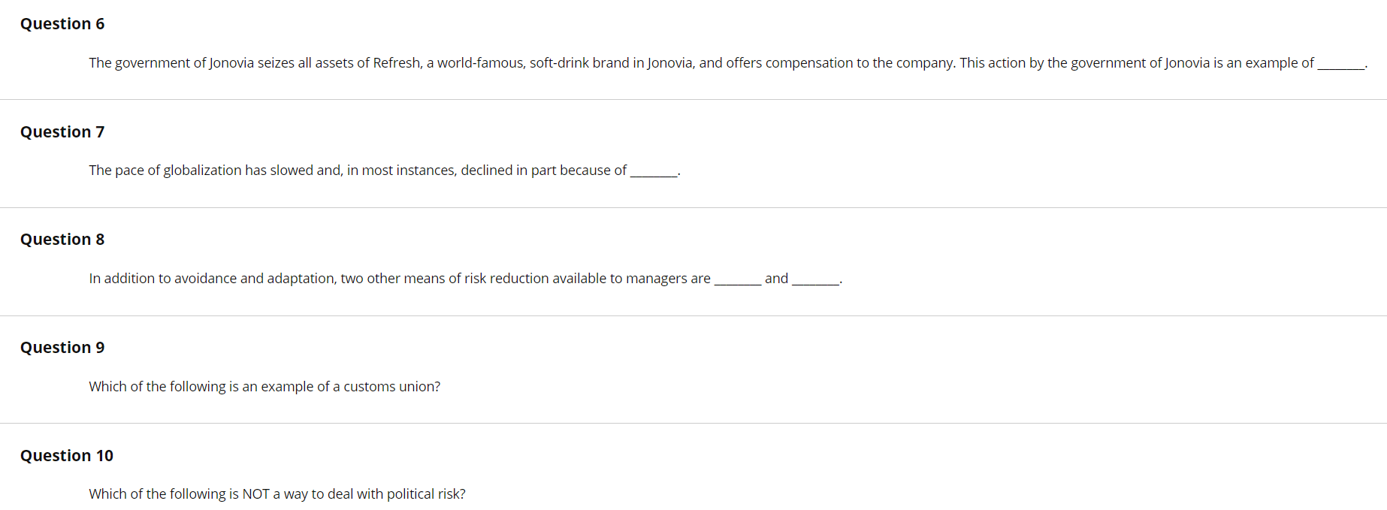Select the Question 7 heading

[62, 132]
